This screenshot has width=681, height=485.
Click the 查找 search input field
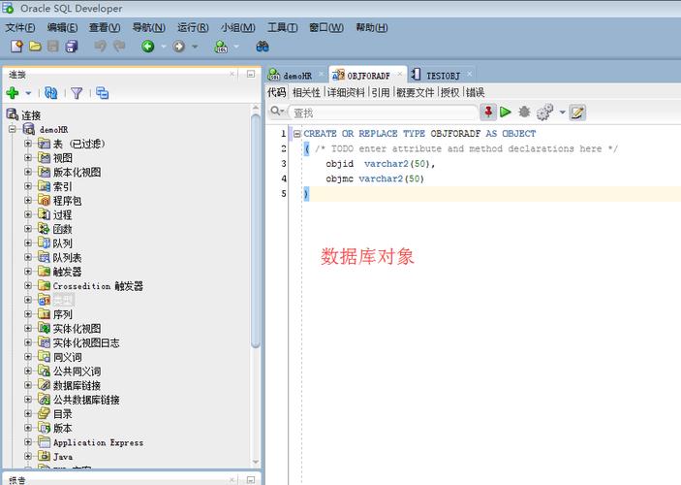384,113
